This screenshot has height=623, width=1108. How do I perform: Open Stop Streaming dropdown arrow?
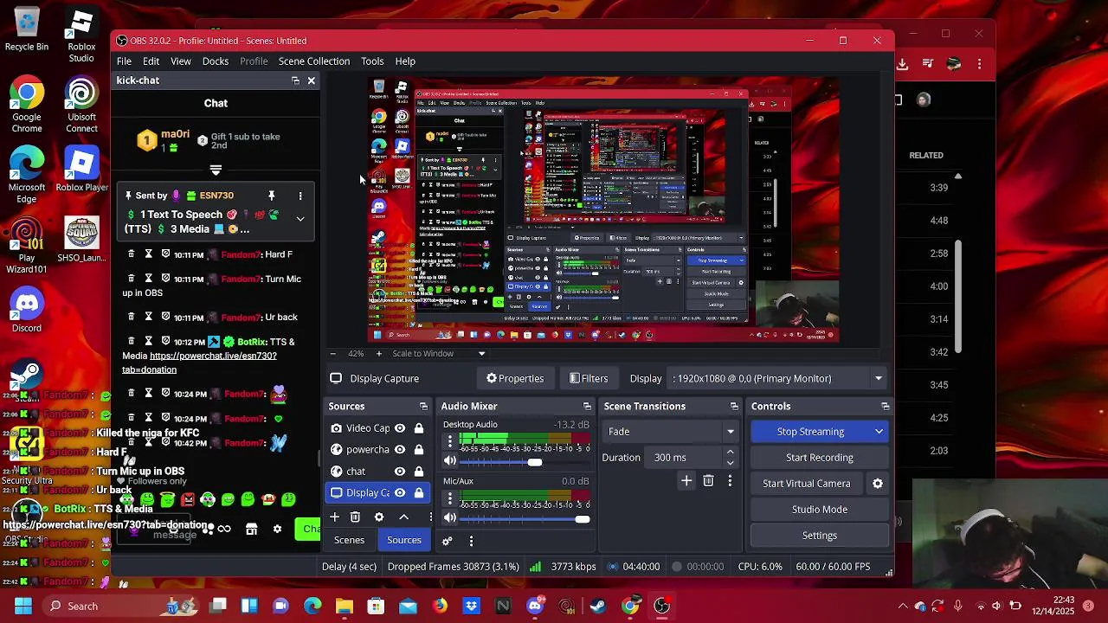coord(879,432)
